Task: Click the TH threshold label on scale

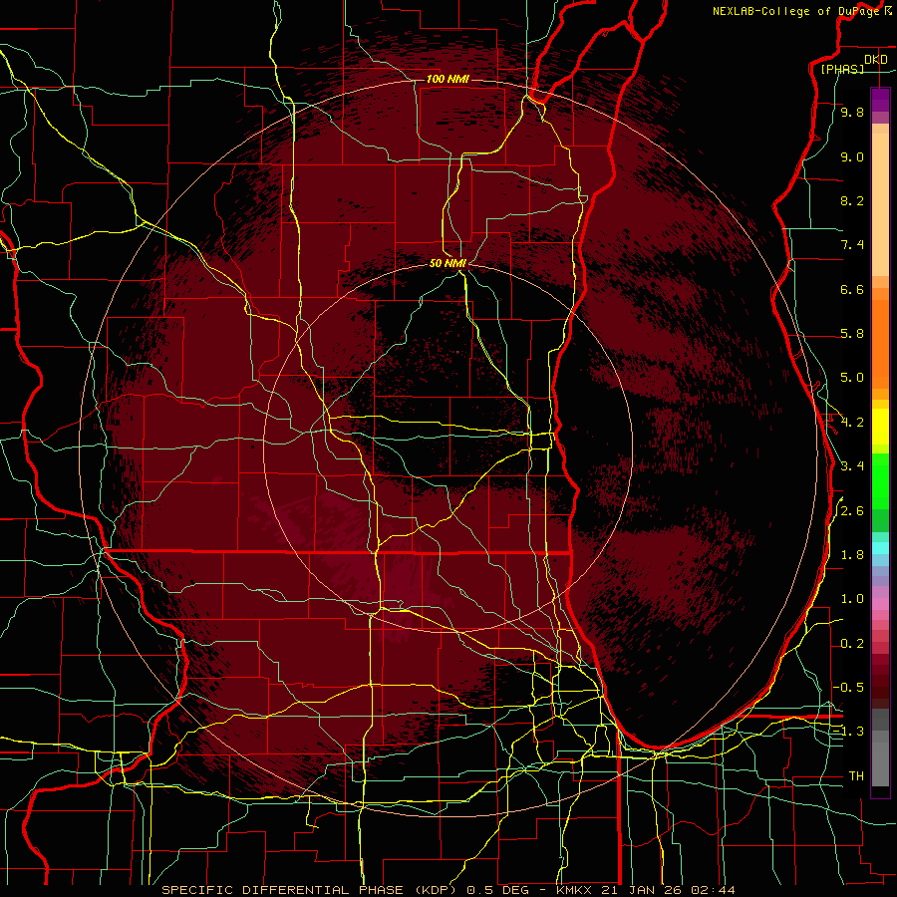Action: pyautogui.click(x=856, y=776)
